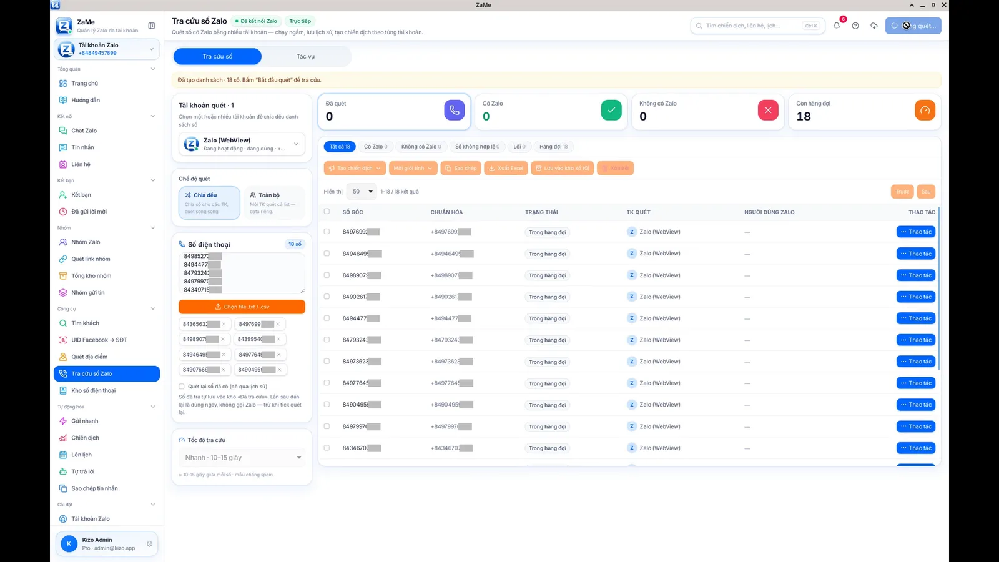The width and height of the screenshot is (999, 562).
Task: Expand the Tài khoản Zalo account selector
Action: 107,49
